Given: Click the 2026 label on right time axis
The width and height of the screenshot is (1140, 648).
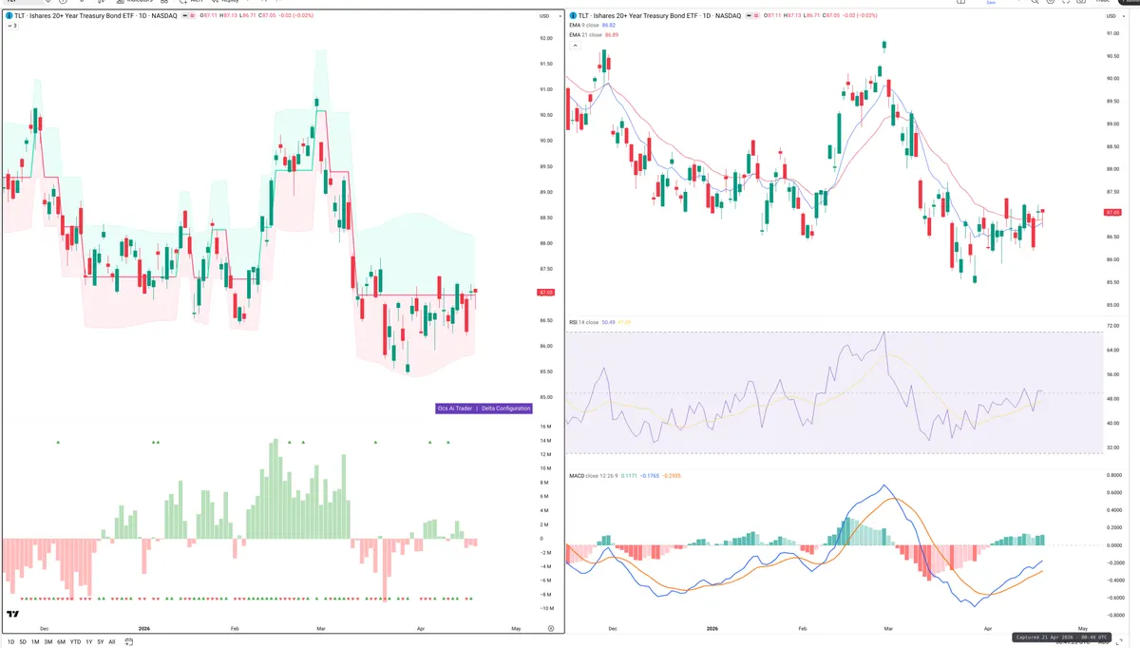Looking at the screenshot, I should (x=712, y=628).
